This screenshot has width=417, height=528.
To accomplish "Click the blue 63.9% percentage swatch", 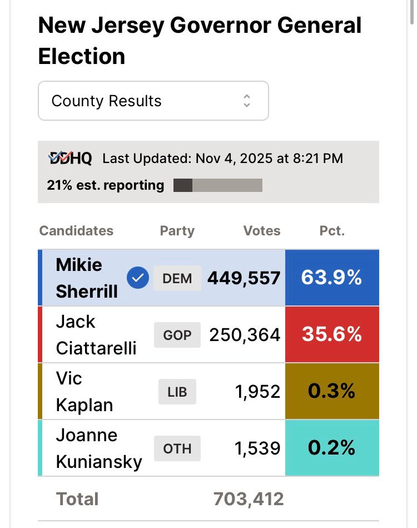I will point(332,278).
